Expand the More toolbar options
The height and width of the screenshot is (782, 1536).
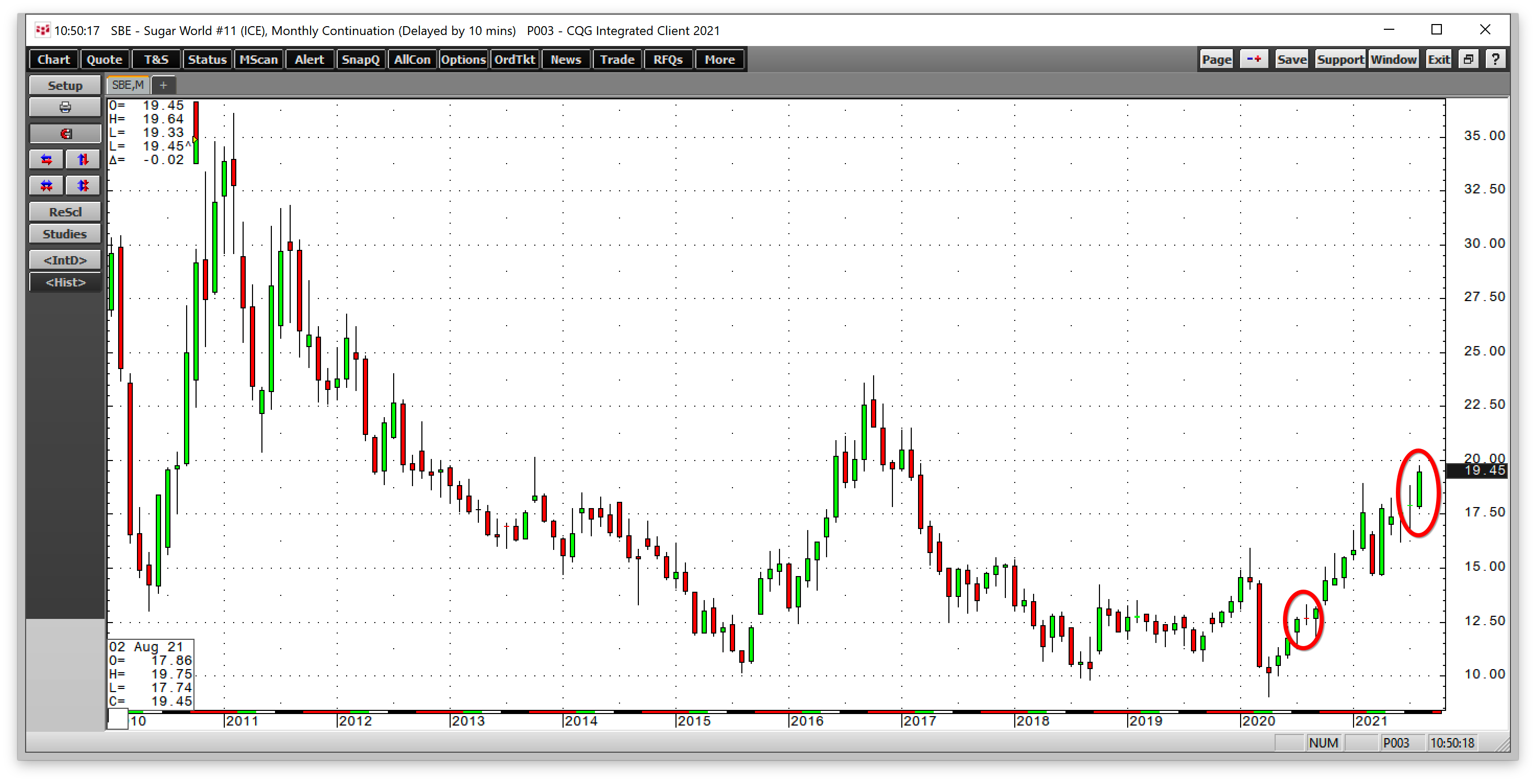click(720, 60)
